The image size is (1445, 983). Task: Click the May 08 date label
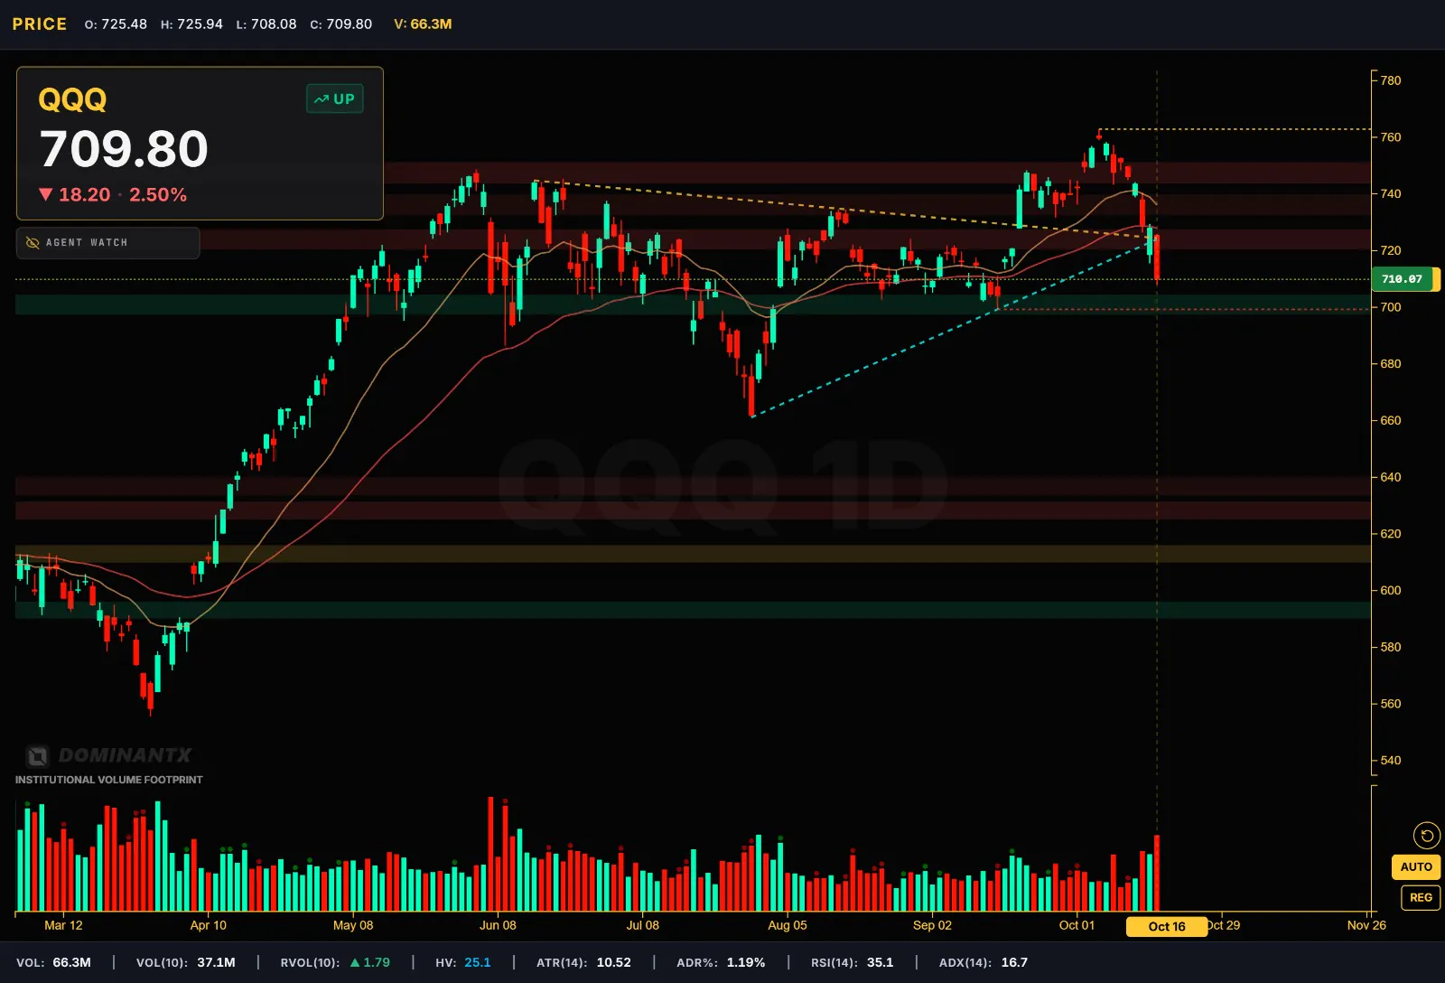tap(353, 925)
